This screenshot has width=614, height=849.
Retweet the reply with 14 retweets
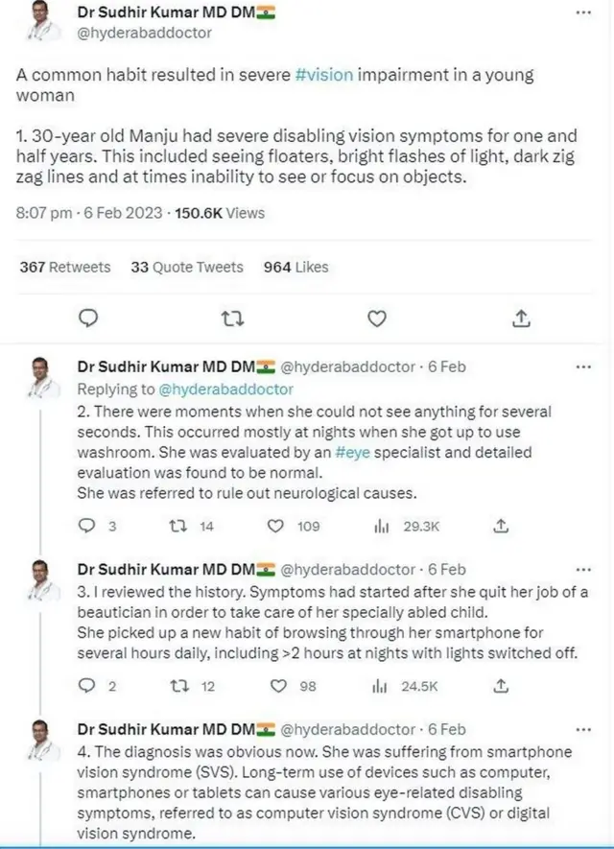coord(177,526)
